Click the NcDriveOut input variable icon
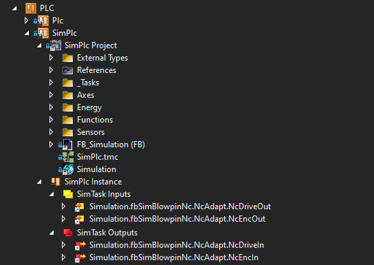The image size is (374, 265). tap(80, 206)
